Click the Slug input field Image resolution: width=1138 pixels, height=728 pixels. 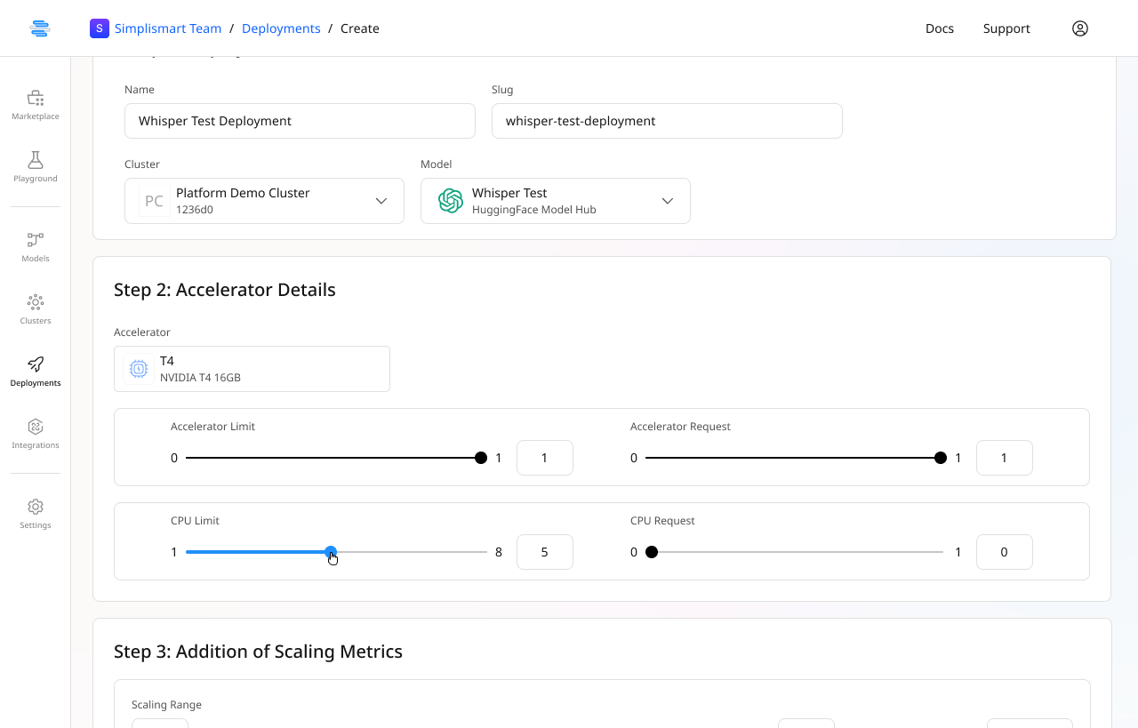[x=667, y=121]
